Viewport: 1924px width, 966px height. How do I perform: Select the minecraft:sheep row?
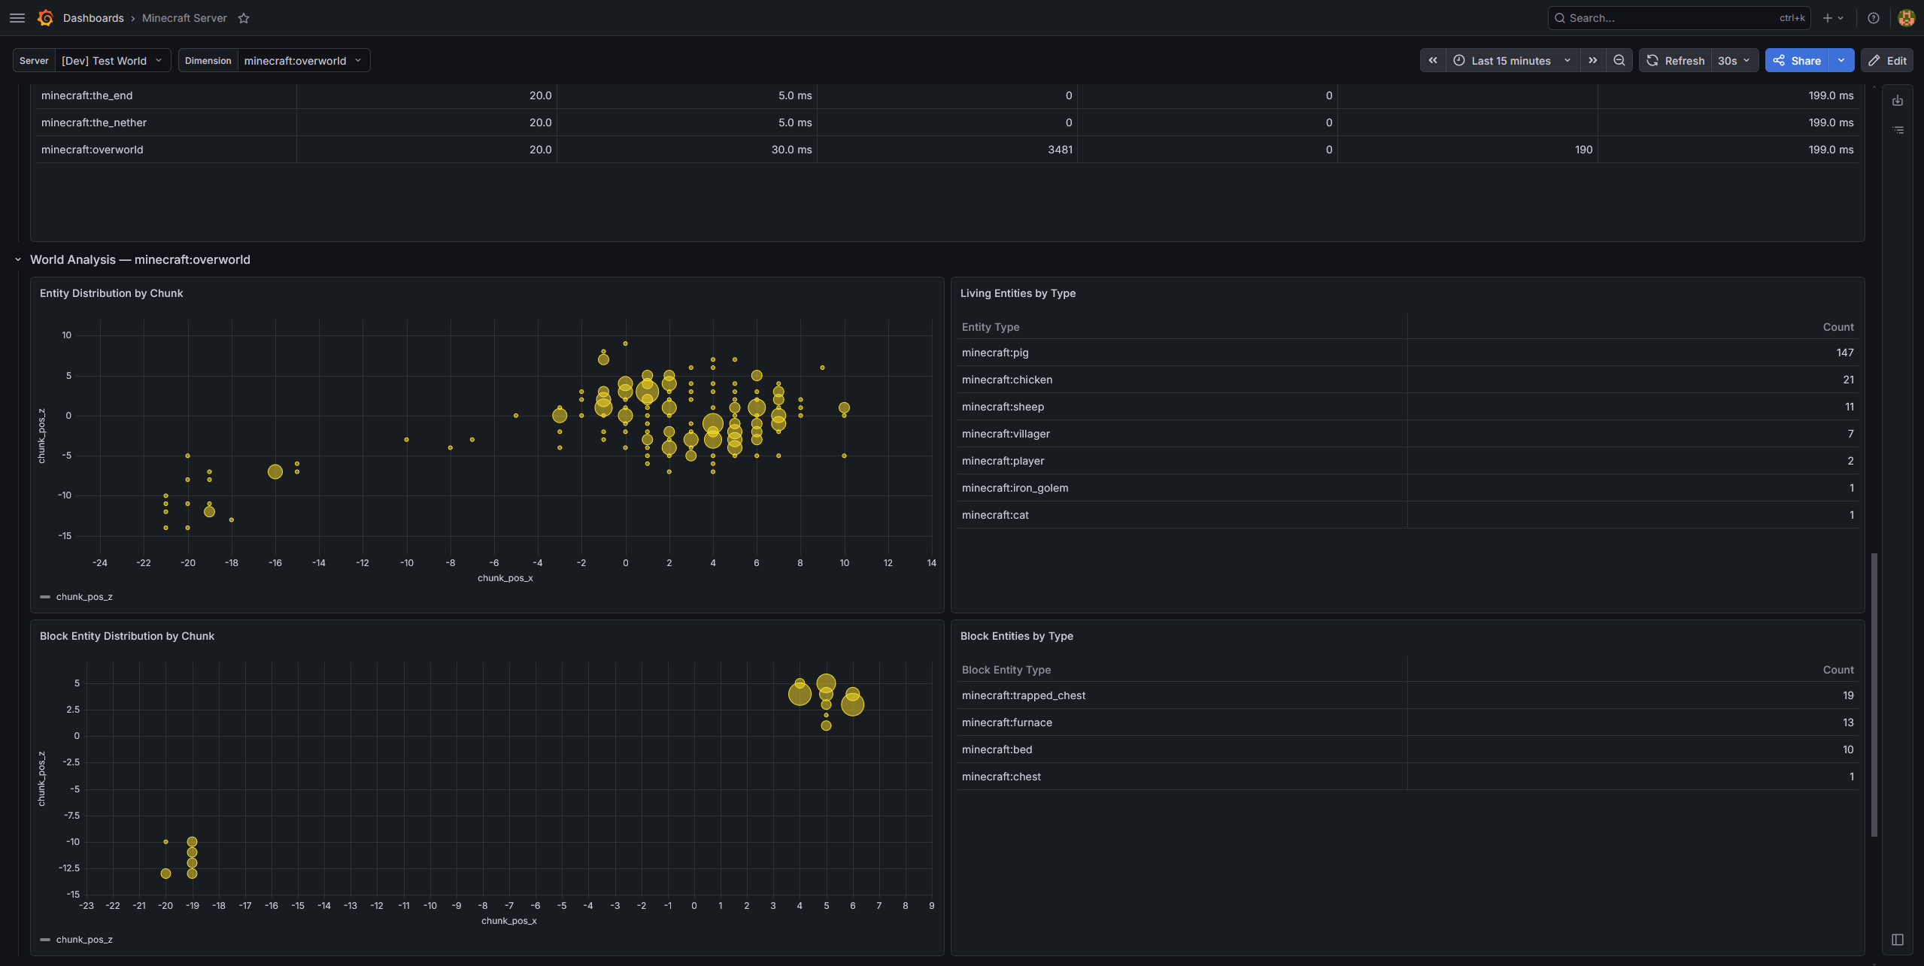(1407, 407)
